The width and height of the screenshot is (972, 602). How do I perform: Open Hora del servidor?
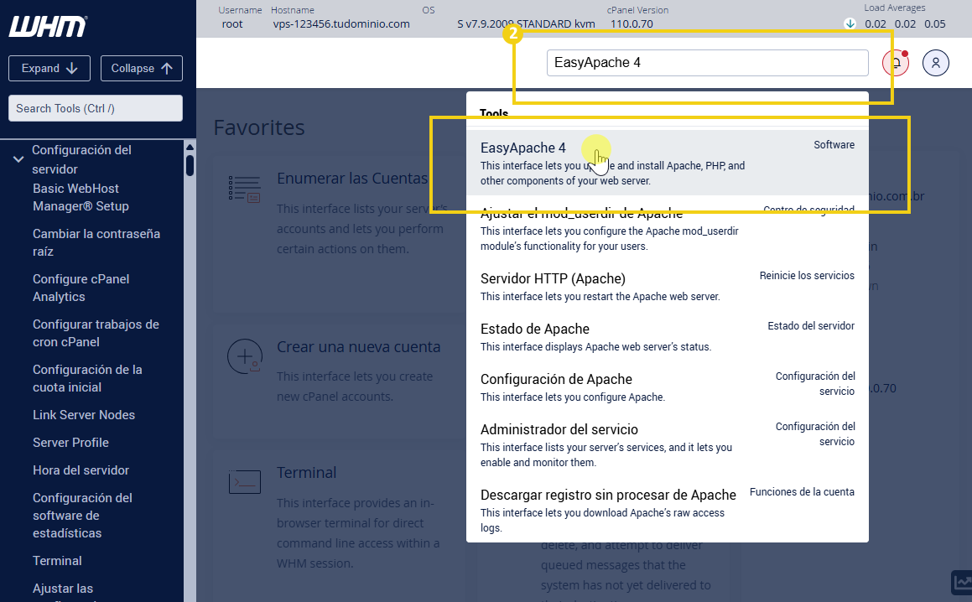pyautogui.click(x=81, y=470)
